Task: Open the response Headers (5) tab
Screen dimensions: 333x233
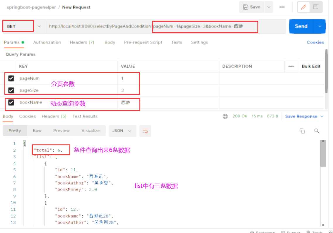Action: [54, 116]
